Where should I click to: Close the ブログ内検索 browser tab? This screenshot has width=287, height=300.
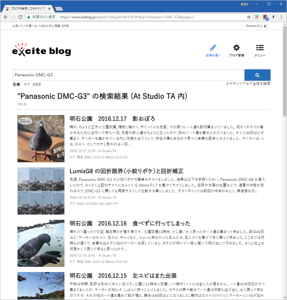pyautogui.click(x=49, y=9)
